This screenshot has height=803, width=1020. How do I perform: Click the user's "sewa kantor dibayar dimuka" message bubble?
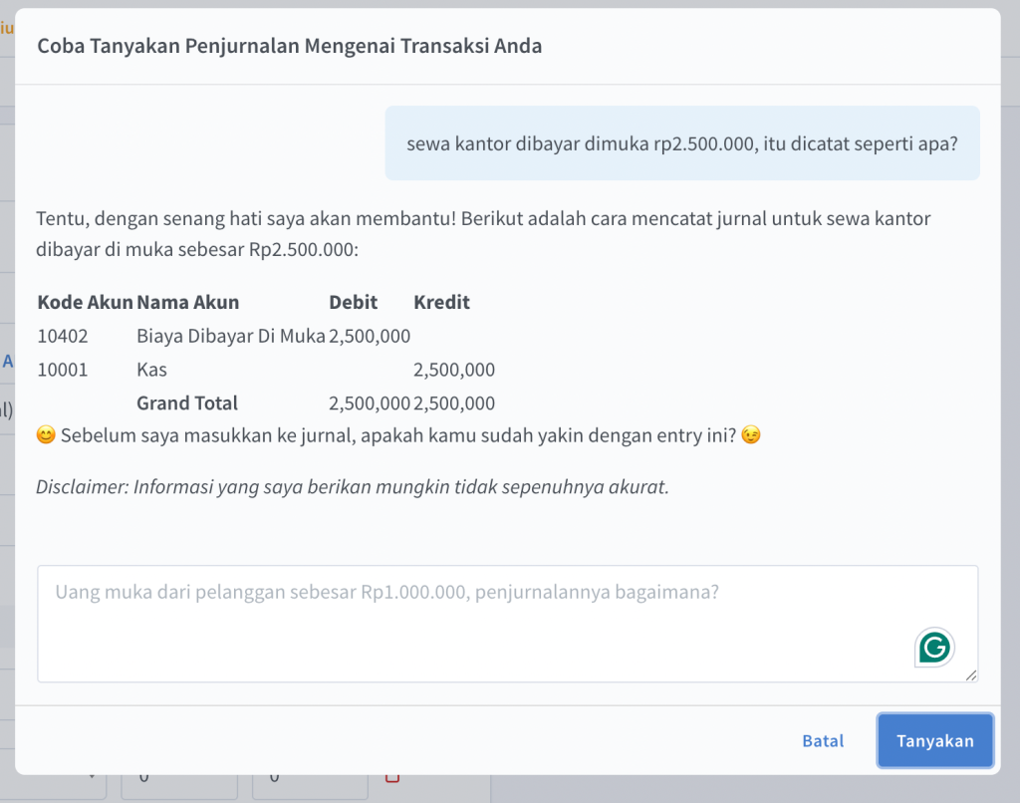[681, 143]
